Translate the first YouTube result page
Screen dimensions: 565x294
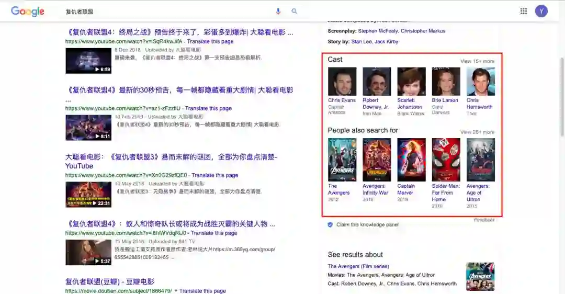click(x=210, y=41)
